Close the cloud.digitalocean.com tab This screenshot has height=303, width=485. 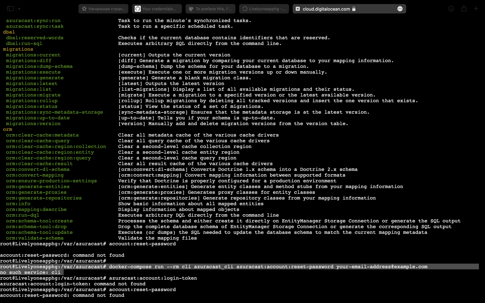click(x=298, y=9)
